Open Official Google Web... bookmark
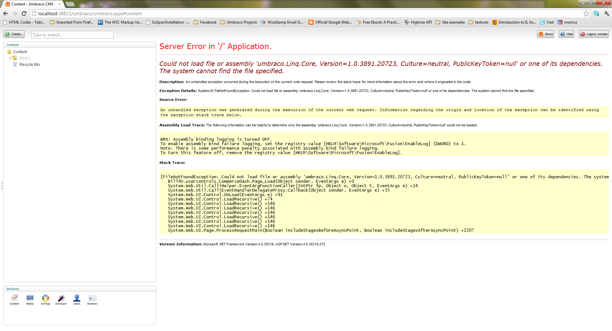The image size is (612, 331). (330, 22)
